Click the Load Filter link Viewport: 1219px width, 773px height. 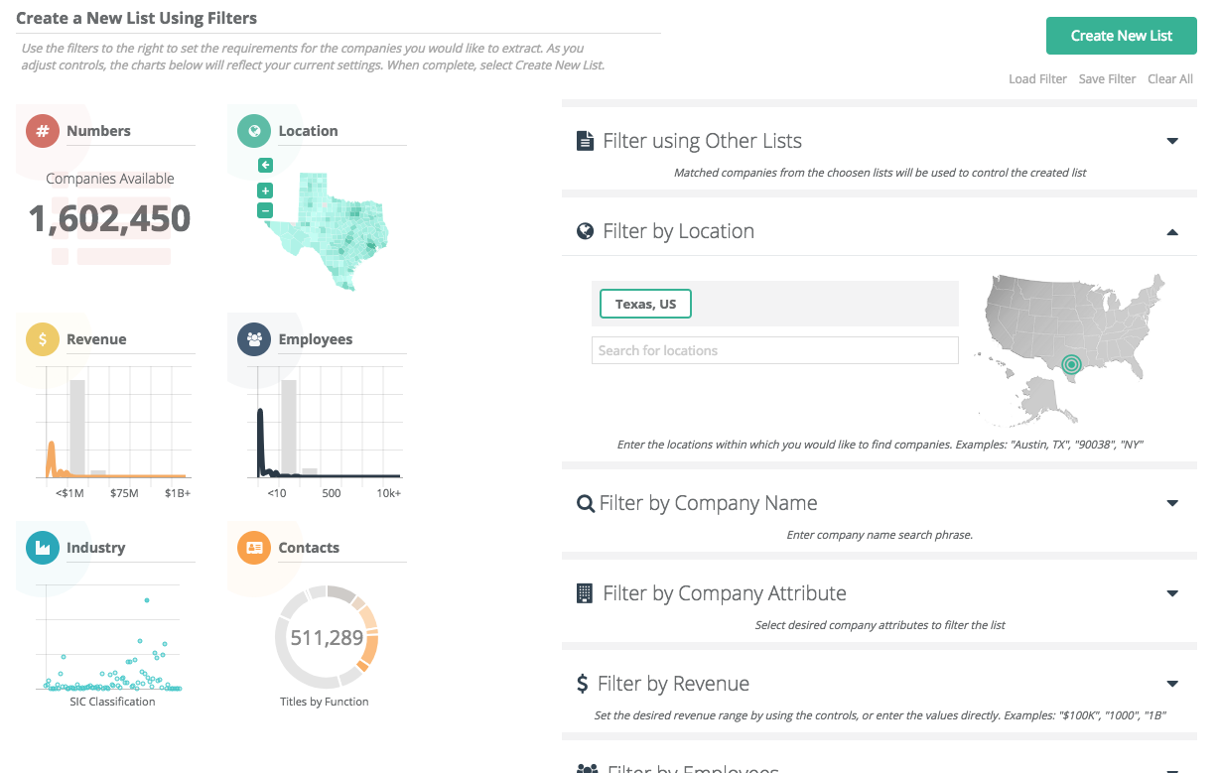click(1037, 79)
